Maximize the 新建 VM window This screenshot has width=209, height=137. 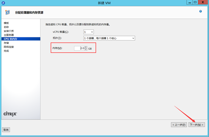click(x=195, y=2)
